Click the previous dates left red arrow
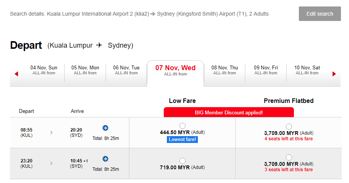Viewport: 349px width, 183px height. coord(16,74)
